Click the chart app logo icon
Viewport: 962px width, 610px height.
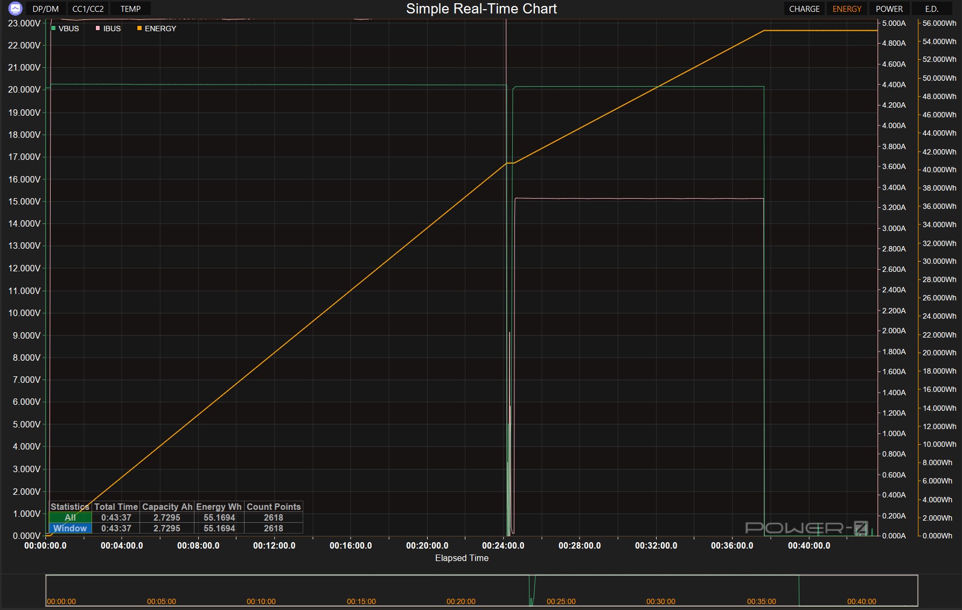(x=15, y=9)
